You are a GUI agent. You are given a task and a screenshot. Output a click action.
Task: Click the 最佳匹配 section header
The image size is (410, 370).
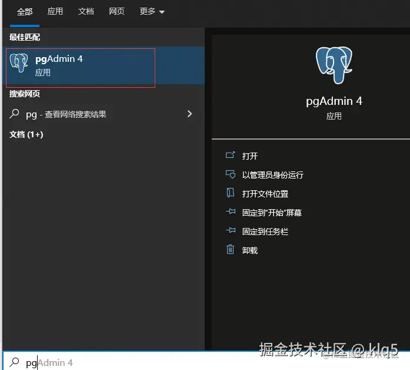[25, 37]
